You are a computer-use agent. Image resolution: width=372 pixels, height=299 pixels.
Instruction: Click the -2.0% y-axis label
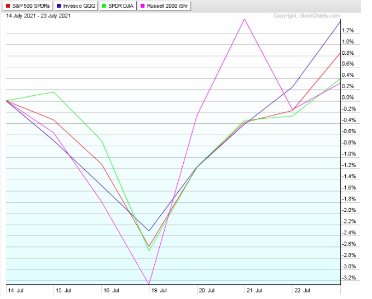[349, 210]
